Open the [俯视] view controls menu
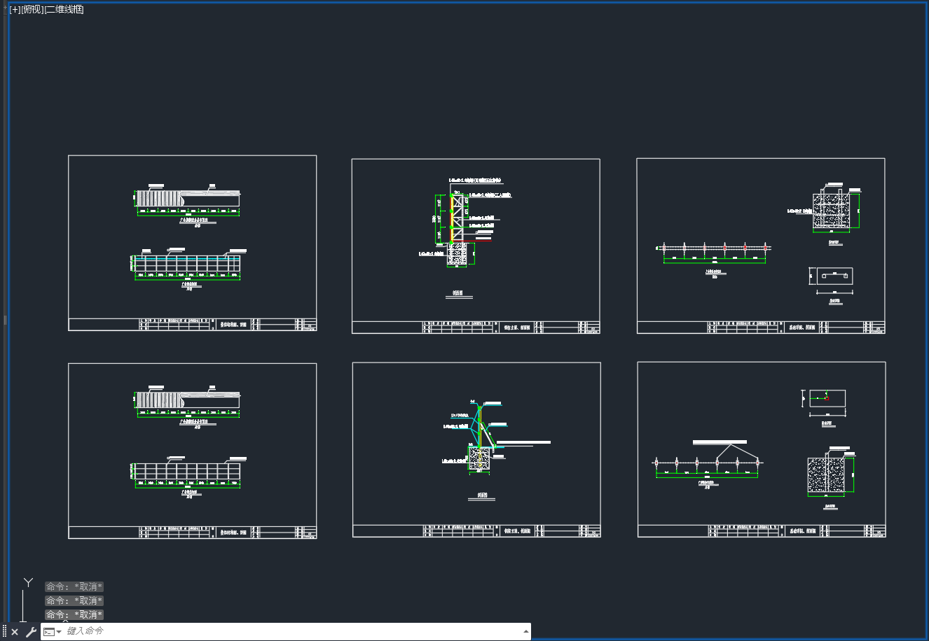Image resolution: width=929 pixels, height=641 pixels. click(32, 10)
